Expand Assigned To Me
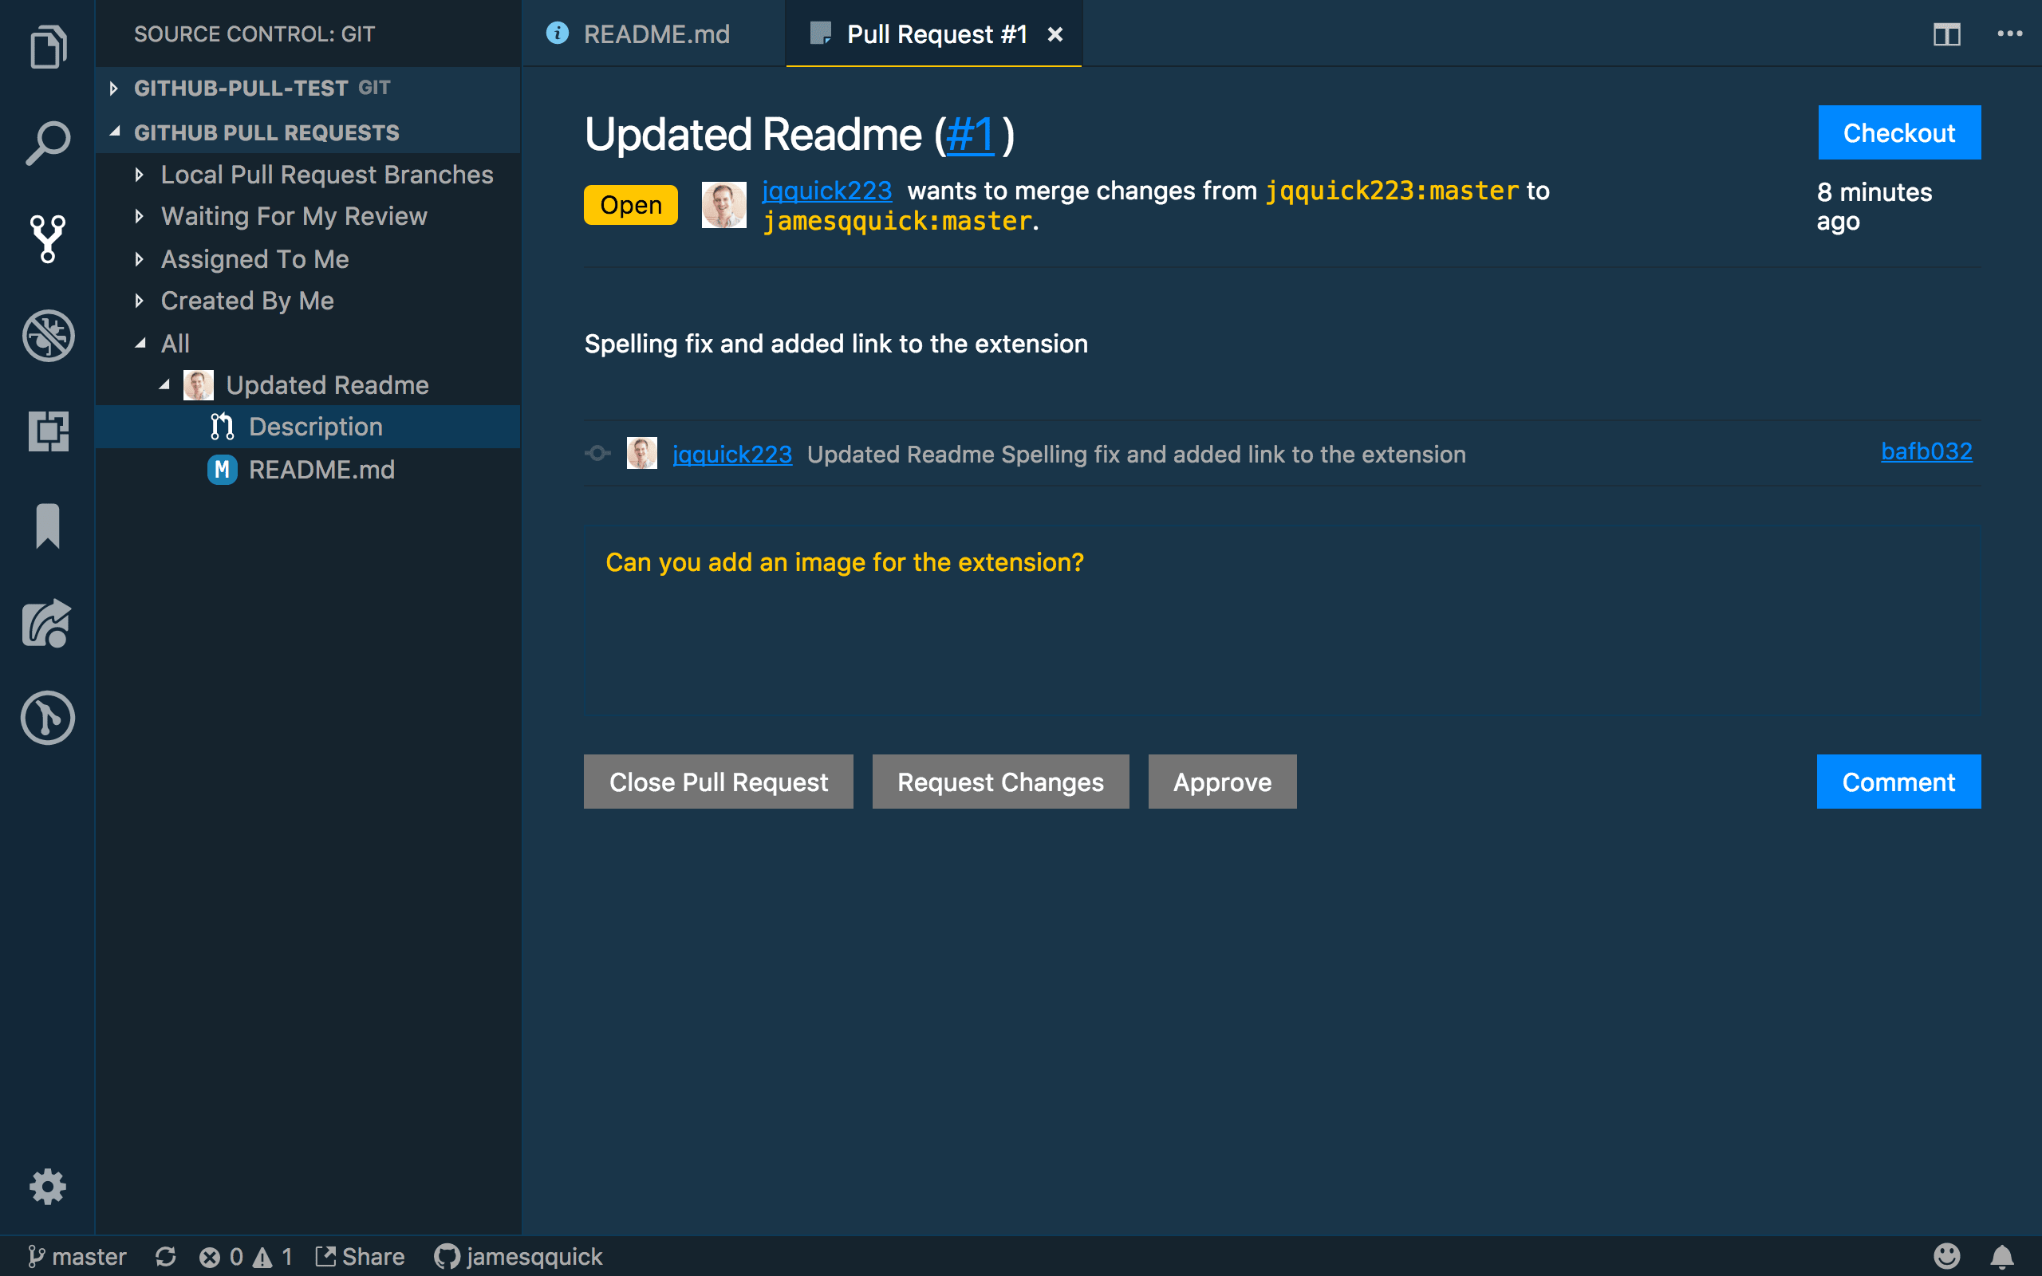This screenshot has width=2042, height=1276. 140,259
